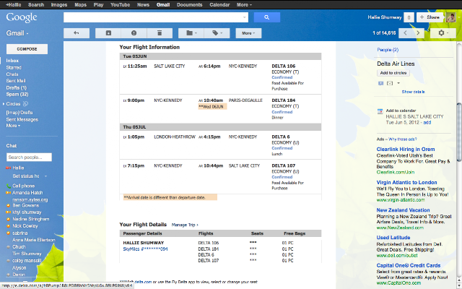Image resolution: width=462 pixels, height=289 pixels.
Task: Open the Starred folder
Action: (14, 67)
